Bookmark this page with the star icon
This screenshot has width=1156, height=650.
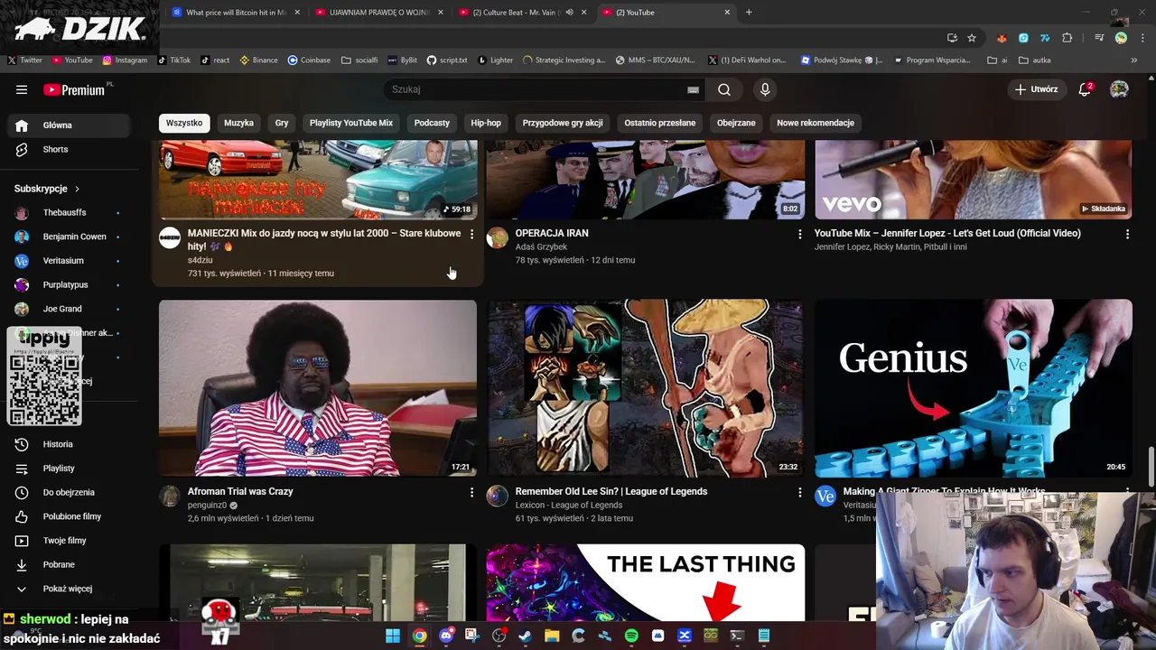tap(972, 38)
